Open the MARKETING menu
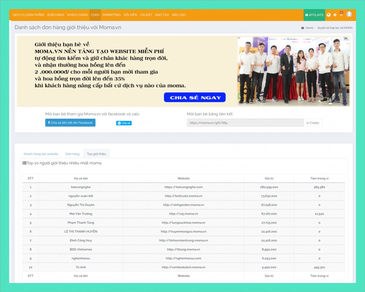This screenshot has height=292, width=365. pos(111,15)
